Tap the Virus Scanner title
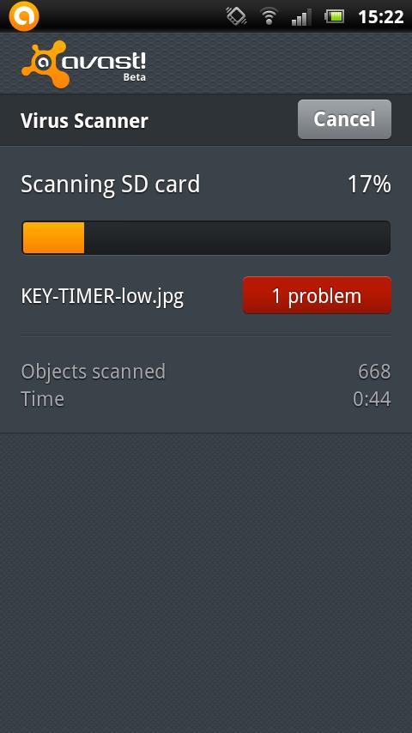Image resolution: width=412 pixels, height=733 pixels. 84,121
